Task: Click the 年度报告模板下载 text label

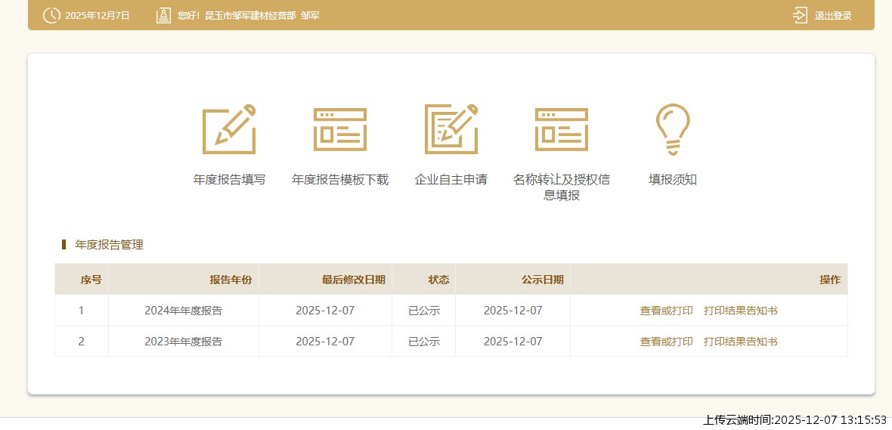Action: (x=340, y=180)
